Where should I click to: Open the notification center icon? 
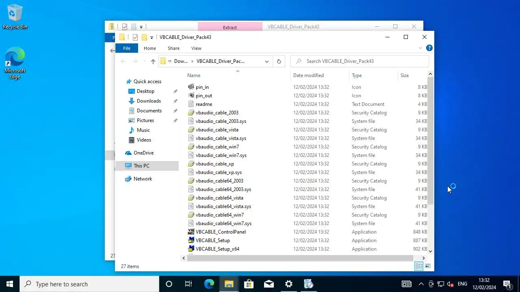point(507,284)
